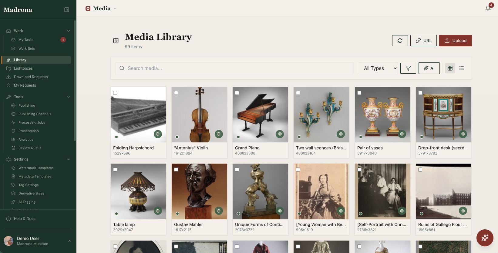Viewport: 498px width, 253px height.
Task: Collapse the Work section chevron
Action: (69, 31)
